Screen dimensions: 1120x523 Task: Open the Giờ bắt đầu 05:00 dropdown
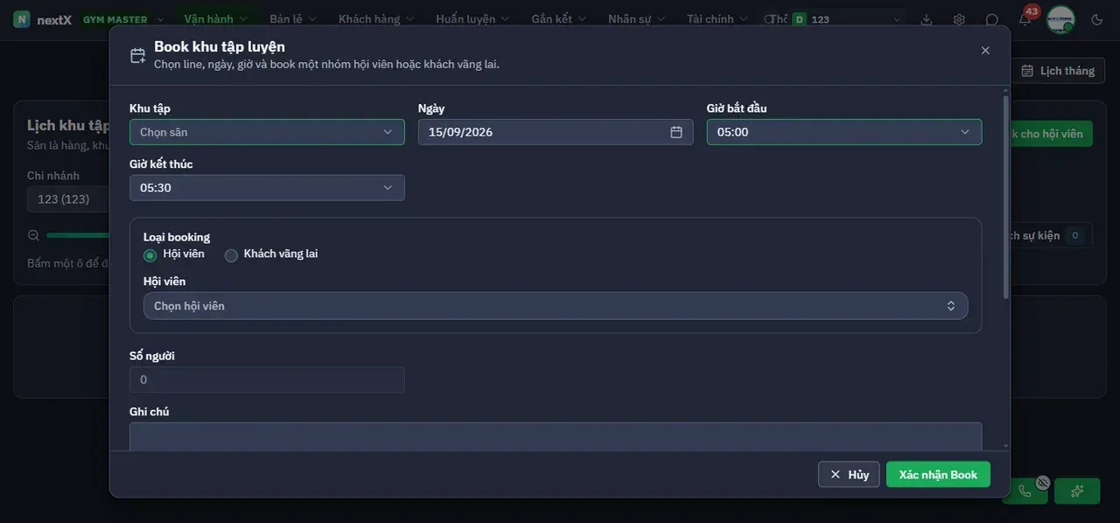point(844,132)
